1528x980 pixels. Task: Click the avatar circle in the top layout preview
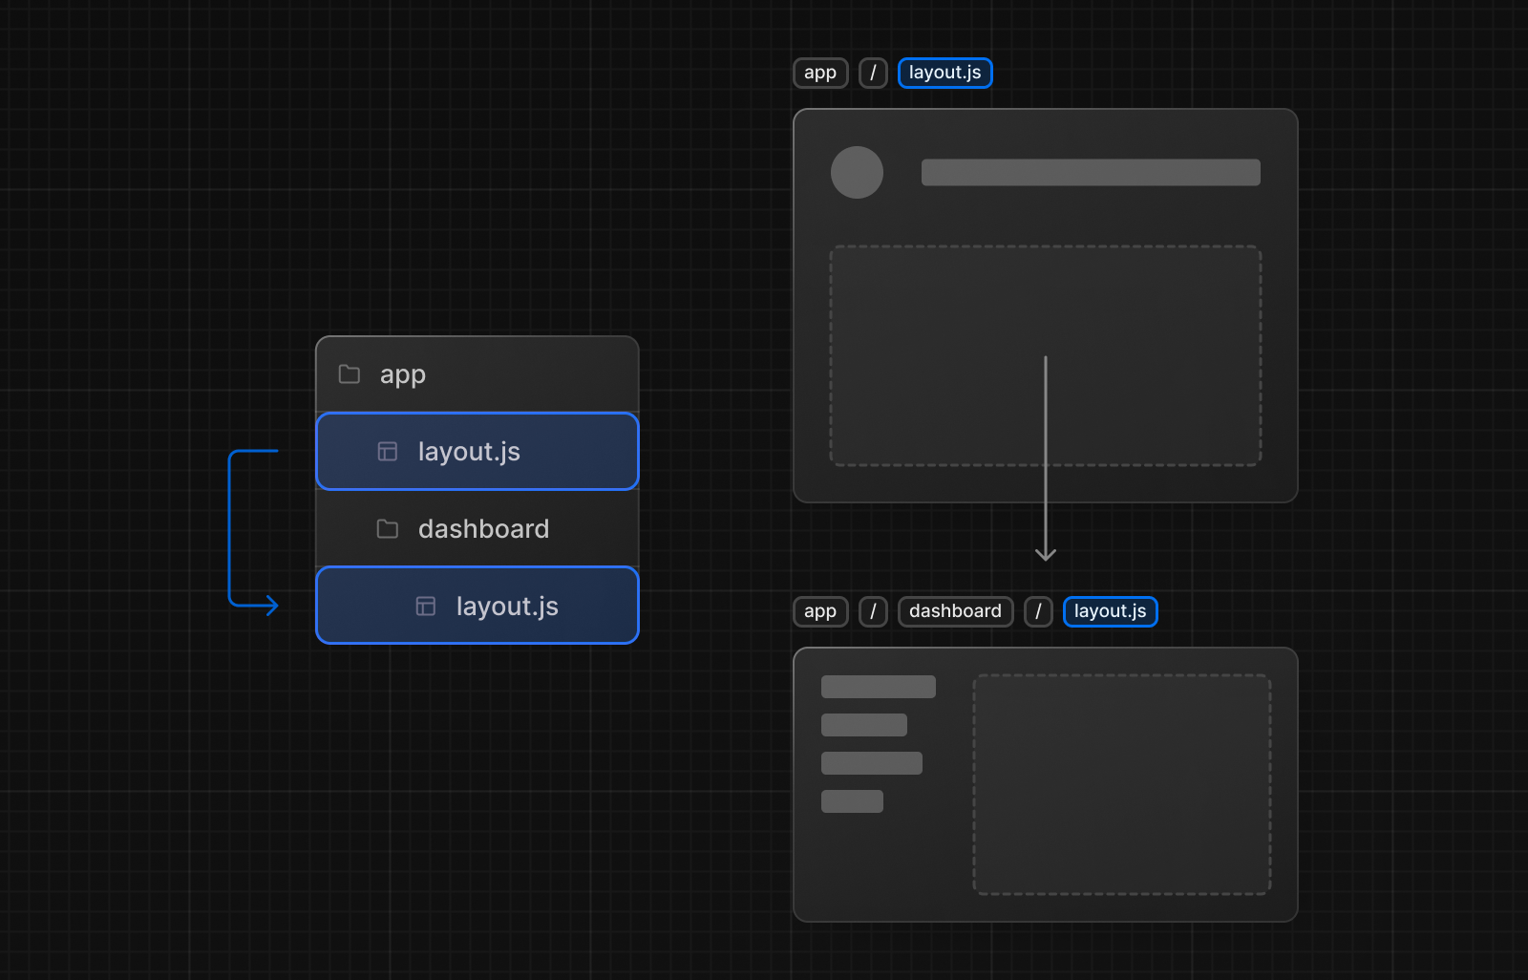[857, 172]
